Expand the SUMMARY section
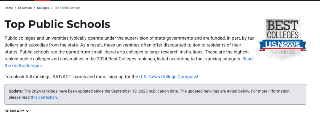Screen dimensions: 320x114 (x=17, y=111)
